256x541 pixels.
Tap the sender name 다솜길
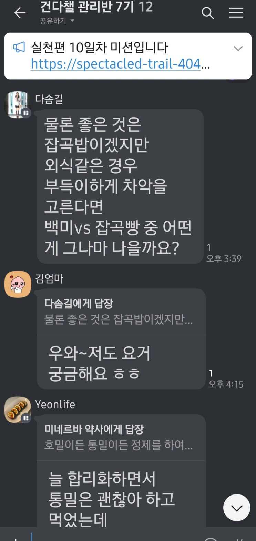[49, 99]
